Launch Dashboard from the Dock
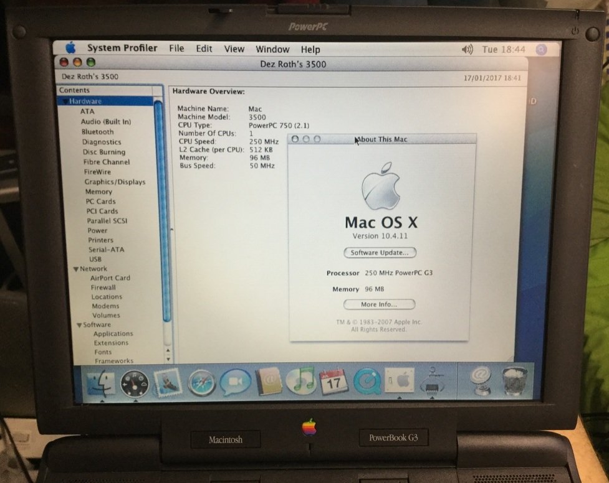Viewport: 609px width, 483px height. [134, 383]
